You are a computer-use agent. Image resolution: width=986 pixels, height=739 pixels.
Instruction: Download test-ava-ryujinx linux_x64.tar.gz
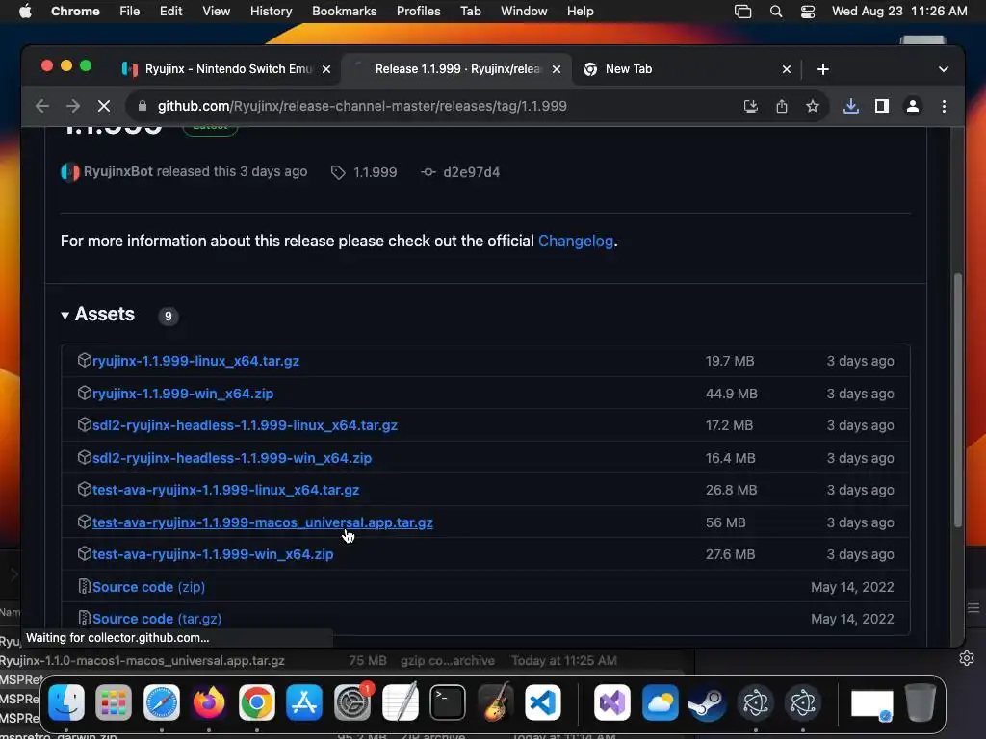225,490
